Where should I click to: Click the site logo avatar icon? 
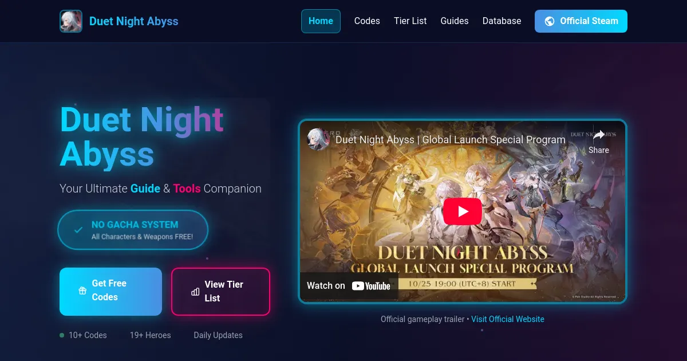tap(71, 21)
